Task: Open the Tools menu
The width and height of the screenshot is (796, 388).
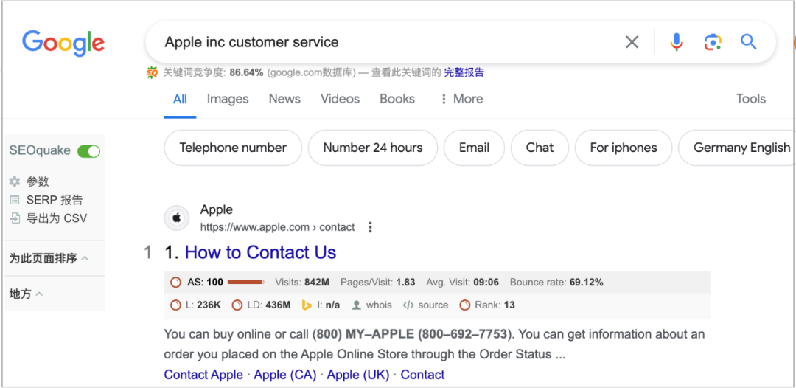Action: click(751, 99)
